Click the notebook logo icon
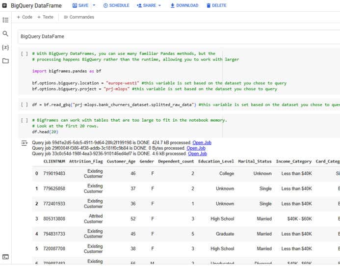This screenshot has width=340, height=266. [5, 5]
